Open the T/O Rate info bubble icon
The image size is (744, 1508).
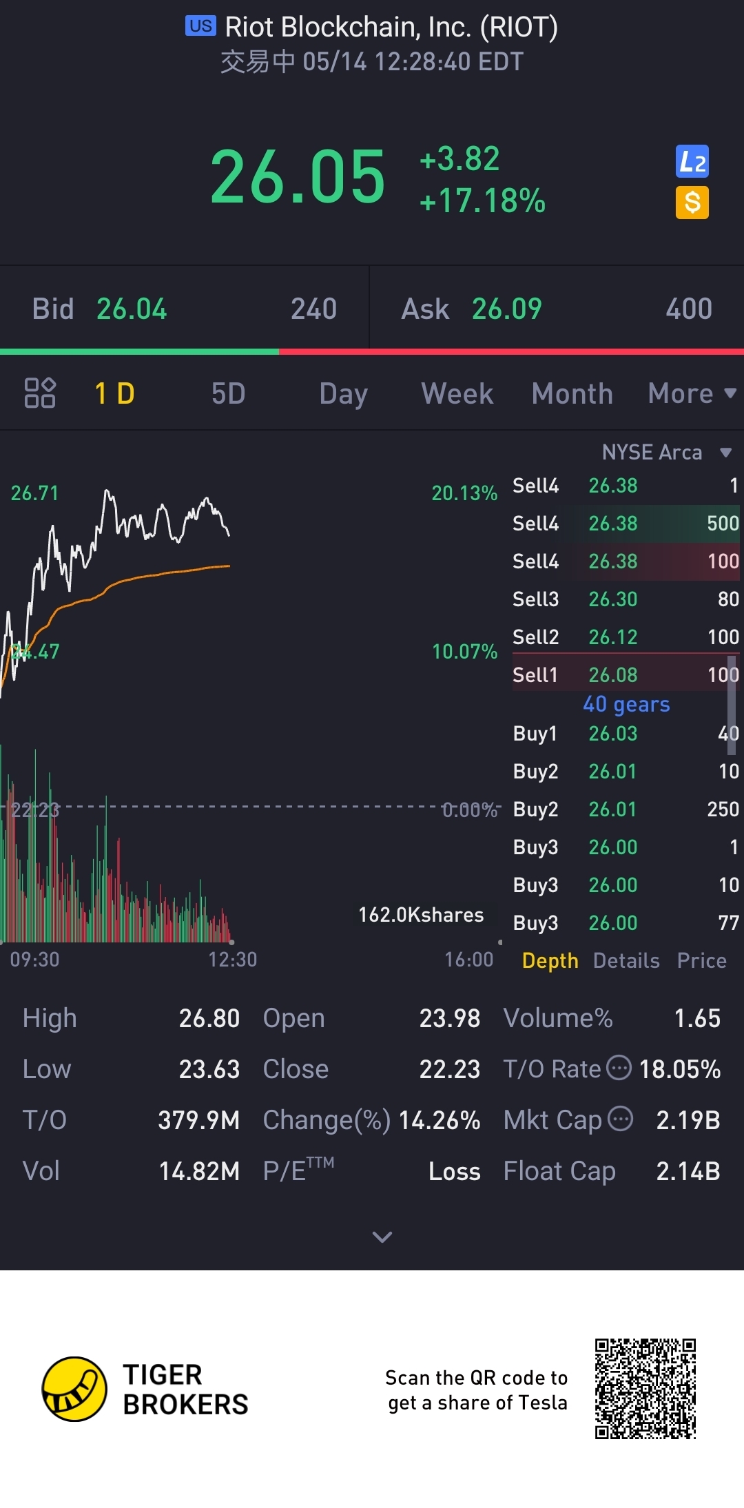tap(619, 1068)
